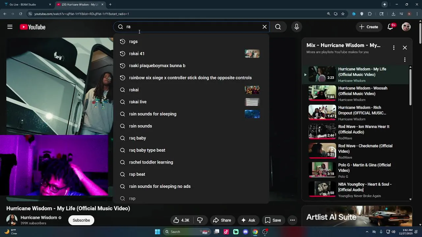Open the notifications bell
This screenshot has height=237, width=422.
coord(390,27)
